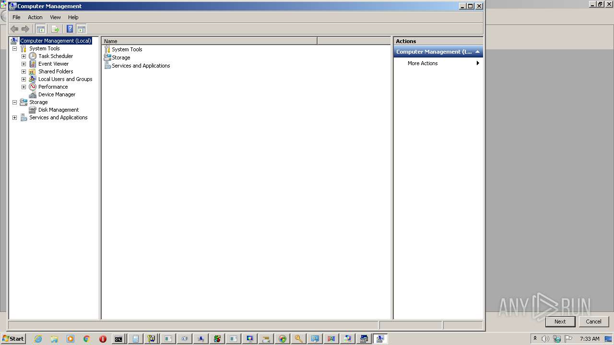This screenshot has width=614, height=345.
Task: Launch Internet Explorer from taskbar
Action: pyautogui.click(x=38, y=339)
